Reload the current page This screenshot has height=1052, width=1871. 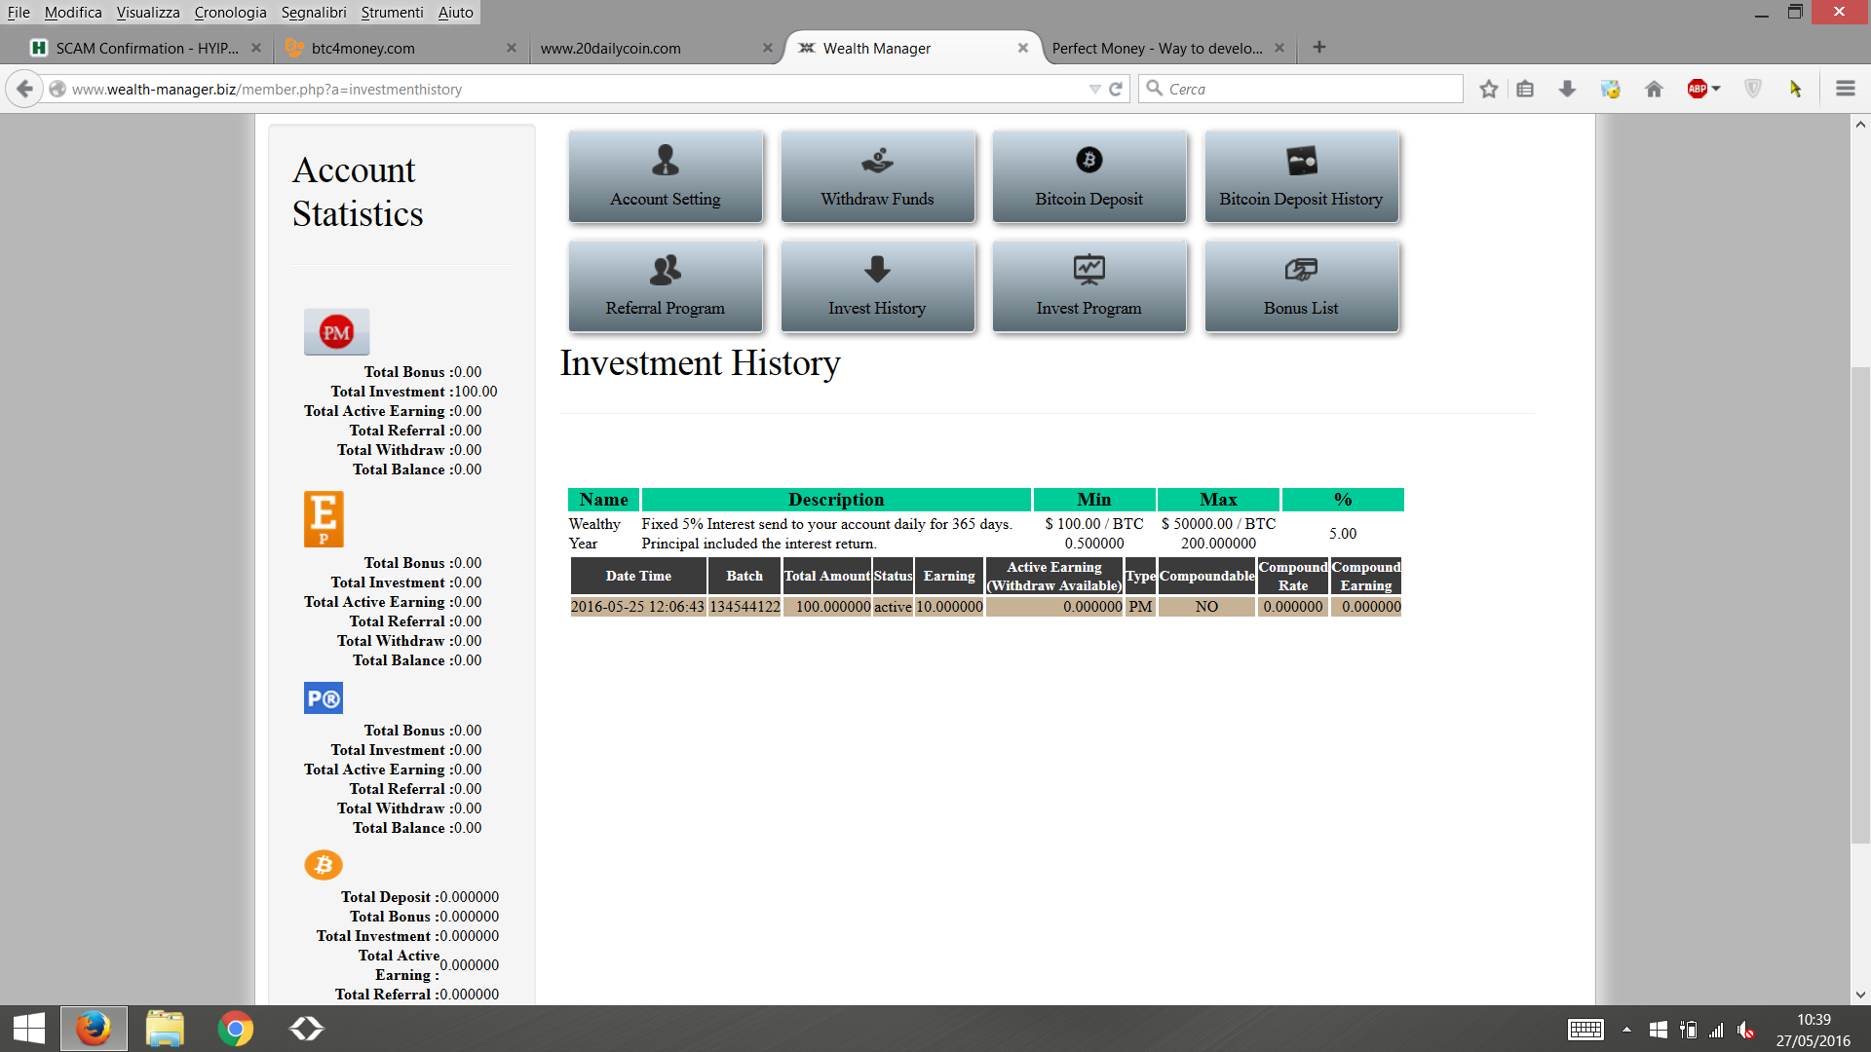(x=1116, y=89)
